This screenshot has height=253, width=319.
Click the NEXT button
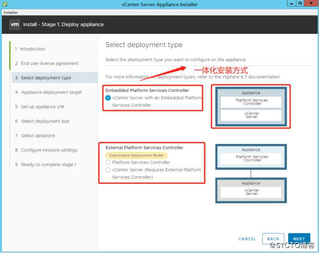click(299, 239)
